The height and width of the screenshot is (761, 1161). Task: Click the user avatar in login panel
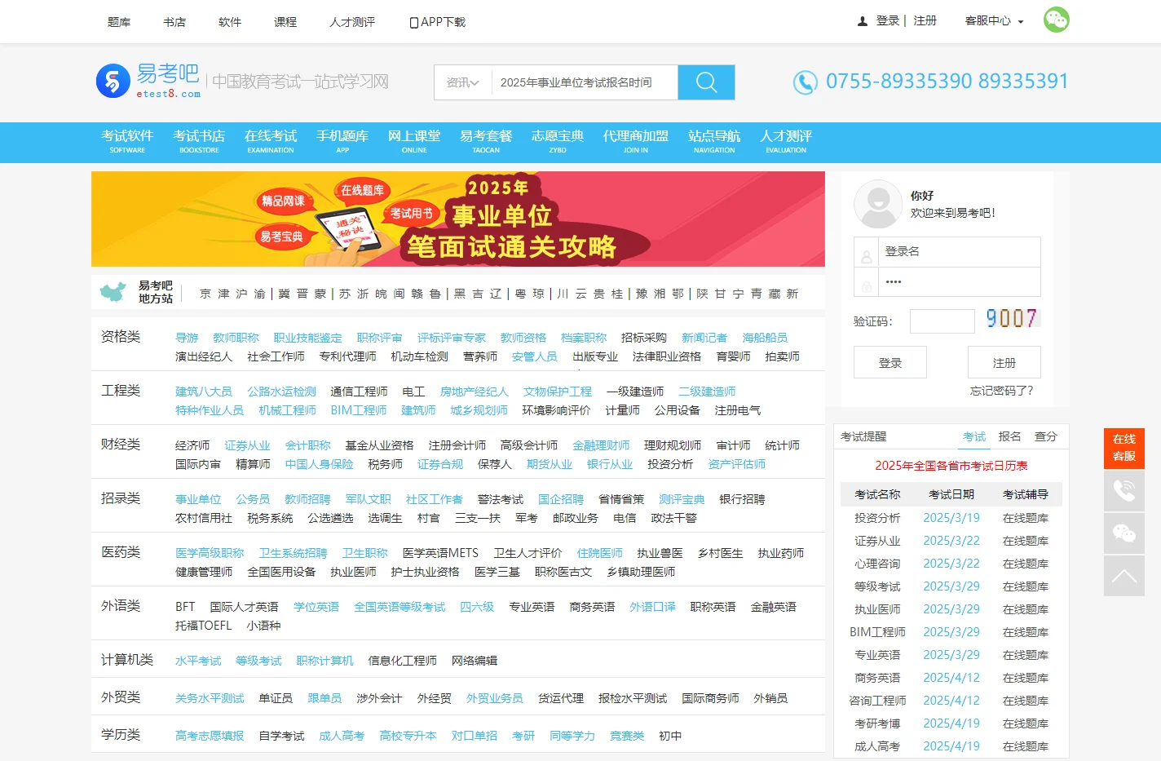pos(878,204)
